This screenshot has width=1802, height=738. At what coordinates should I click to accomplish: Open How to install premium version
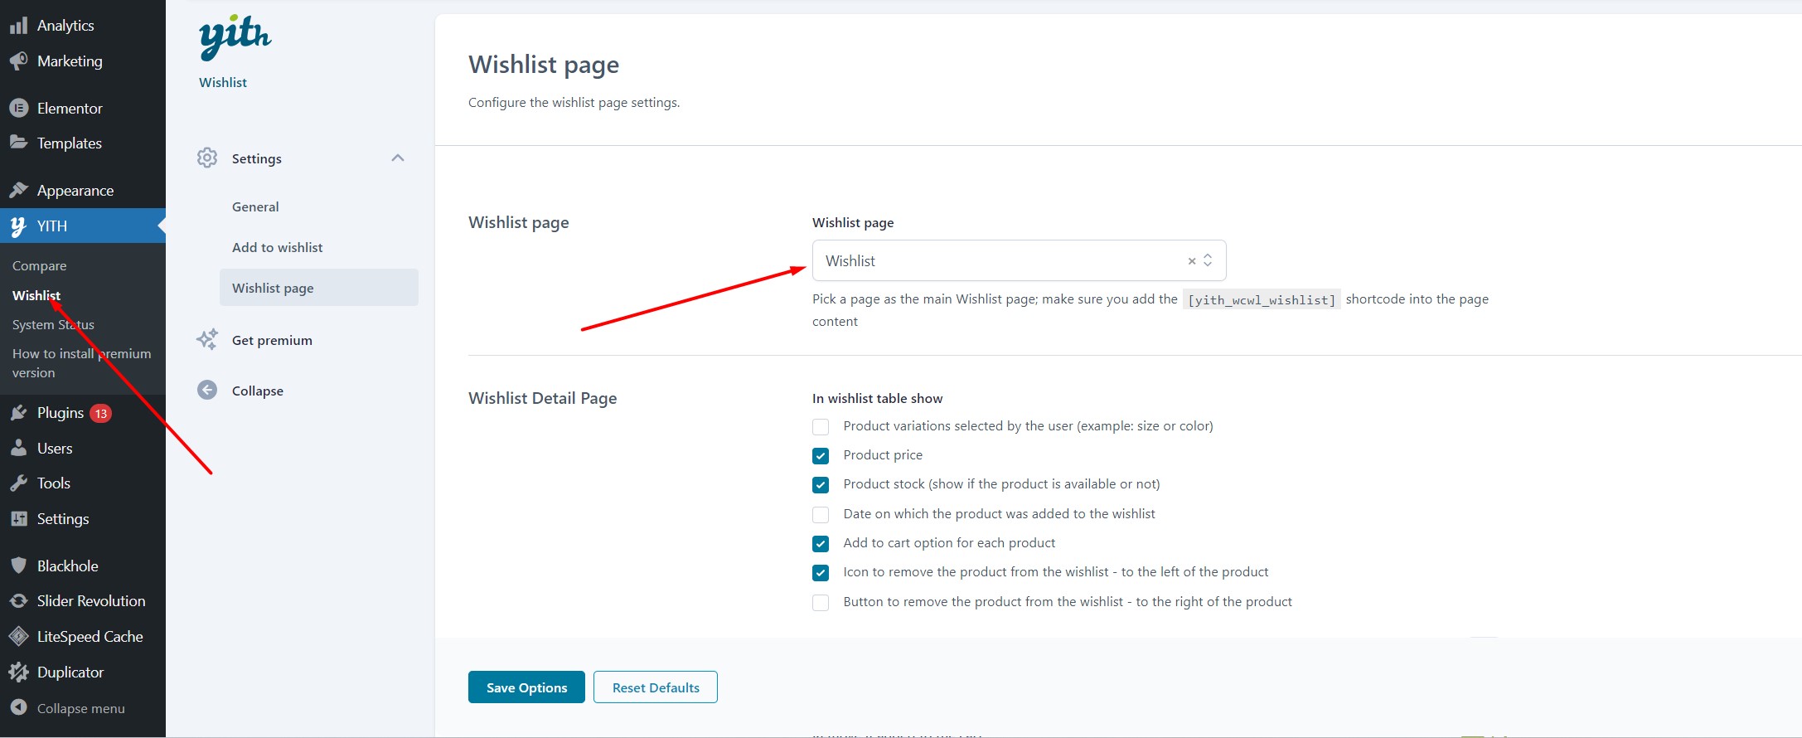tap(82, 363)
